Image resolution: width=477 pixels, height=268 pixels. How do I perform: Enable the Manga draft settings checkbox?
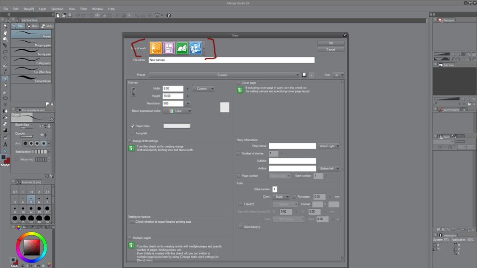click(x=130, y=141)
